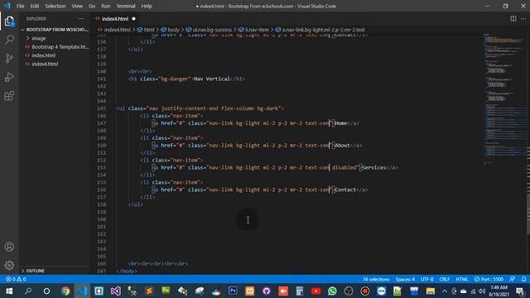The height and width of the screenshot is (298, 530).
Task: Change line endings via CRLF
Action: point(444,279)
